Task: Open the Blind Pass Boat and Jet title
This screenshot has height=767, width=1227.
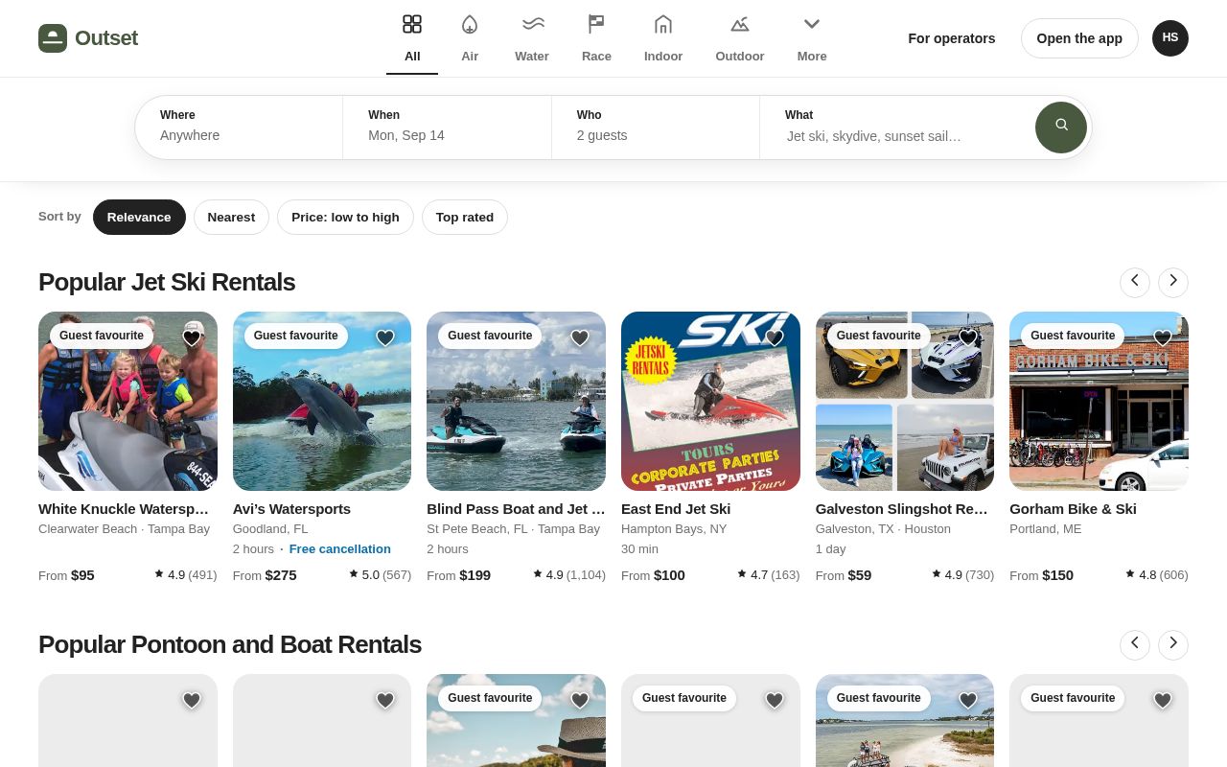Action: click(516, 509)
